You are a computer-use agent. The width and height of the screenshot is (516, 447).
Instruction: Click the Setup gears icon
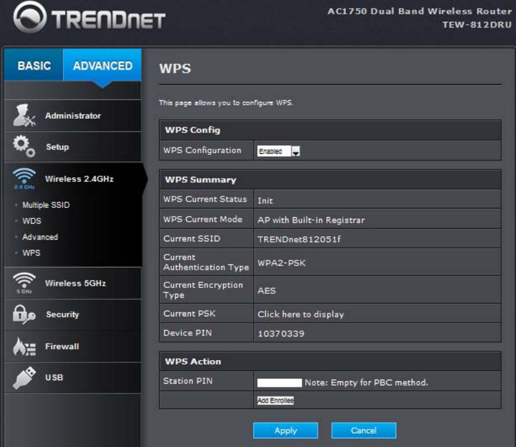(24, 146)
